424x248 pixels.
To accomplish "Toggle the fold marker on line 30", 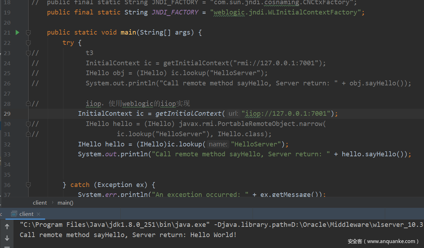I will point(28,124).
